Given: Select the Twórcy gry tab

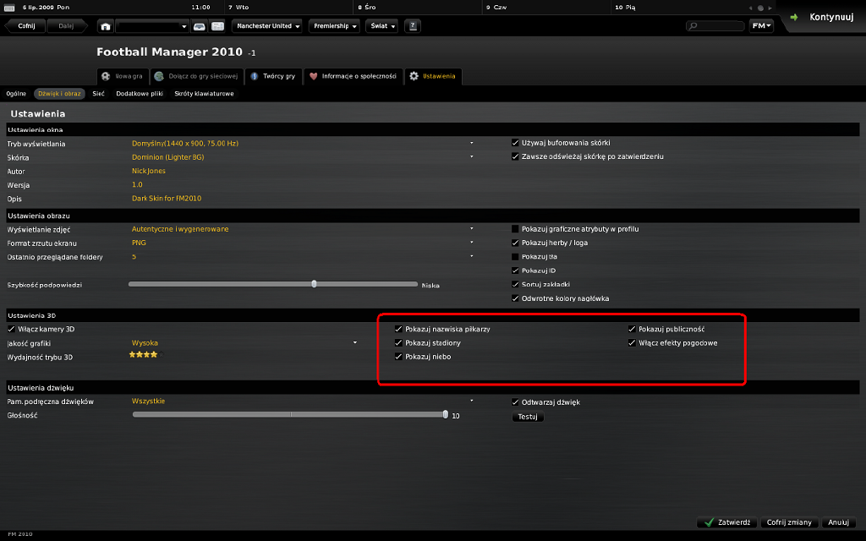Looking at the screenshot, I should [x=273, y=76].
